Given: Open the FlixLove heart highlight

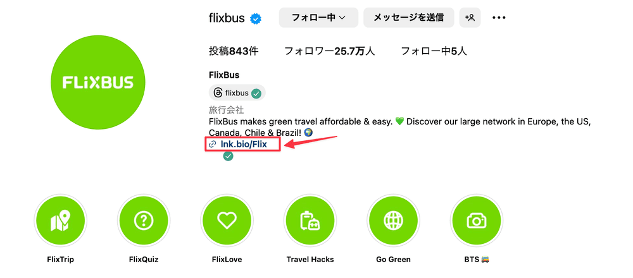Looking at the screenshot, I should click(227, 221).
